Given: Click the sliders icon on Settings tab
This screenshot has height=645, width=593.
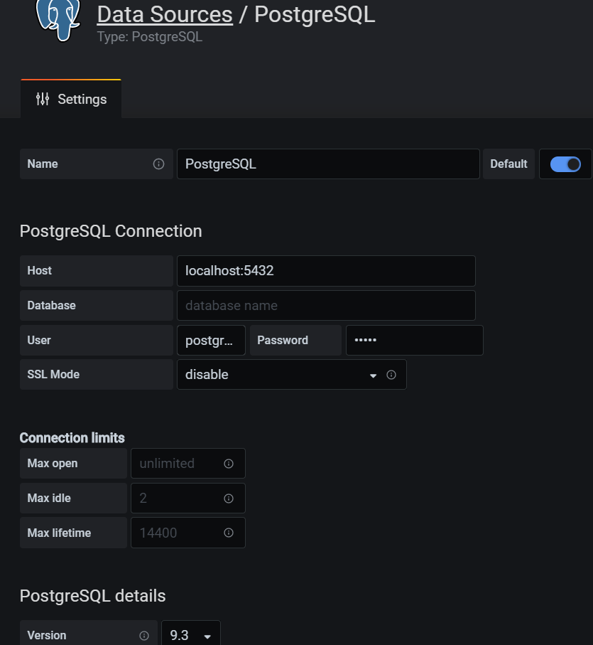Looking at the screenshot, I should point(43,99).
